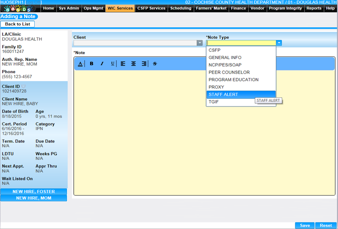Click the Save button
Screen dimensions: 338x229
[x=305, y=225]
